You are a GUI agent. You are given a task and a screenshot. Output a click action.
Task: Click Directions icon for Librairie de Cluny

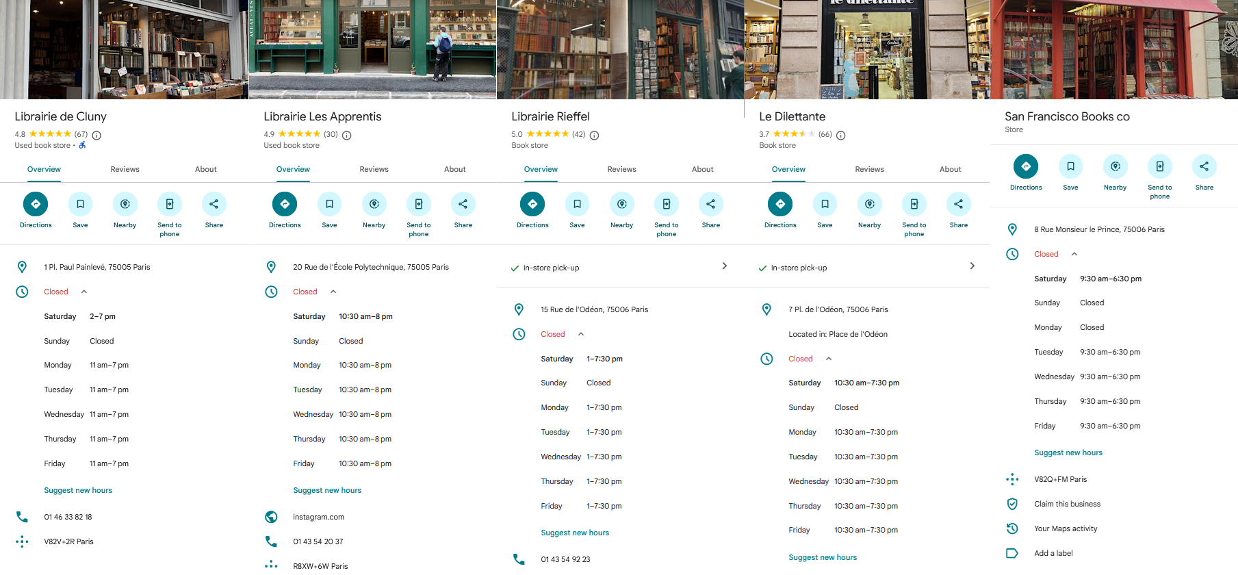[x=36, y=204]
